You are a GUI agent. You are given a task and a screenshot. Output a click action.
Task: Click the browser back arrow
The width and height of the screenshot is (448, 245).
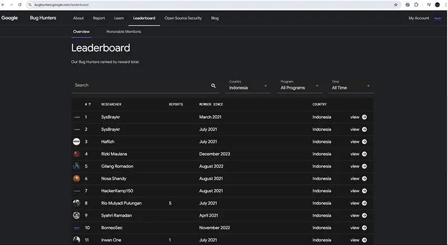(x=3, y=4)
